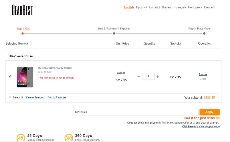The height and width of the screenshot is (142, 230).
Task: Click the 'HK-2 warehouse' heading
Action: coord(21,56)
